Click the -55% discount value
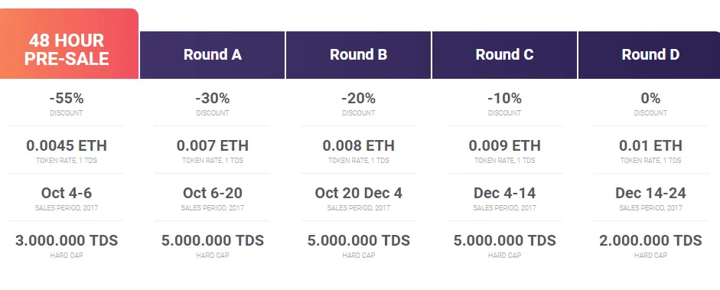720x290 pixels. pos(67,98)
